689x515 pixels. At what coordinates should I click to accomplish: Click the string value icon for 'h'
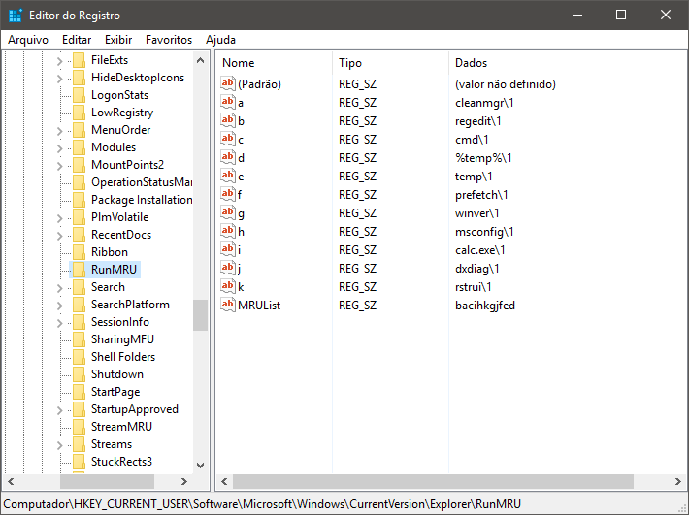click(x=228, y=232)
